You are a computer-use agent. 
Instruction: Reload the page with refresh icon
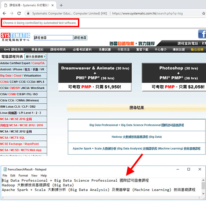coord(19,13)
